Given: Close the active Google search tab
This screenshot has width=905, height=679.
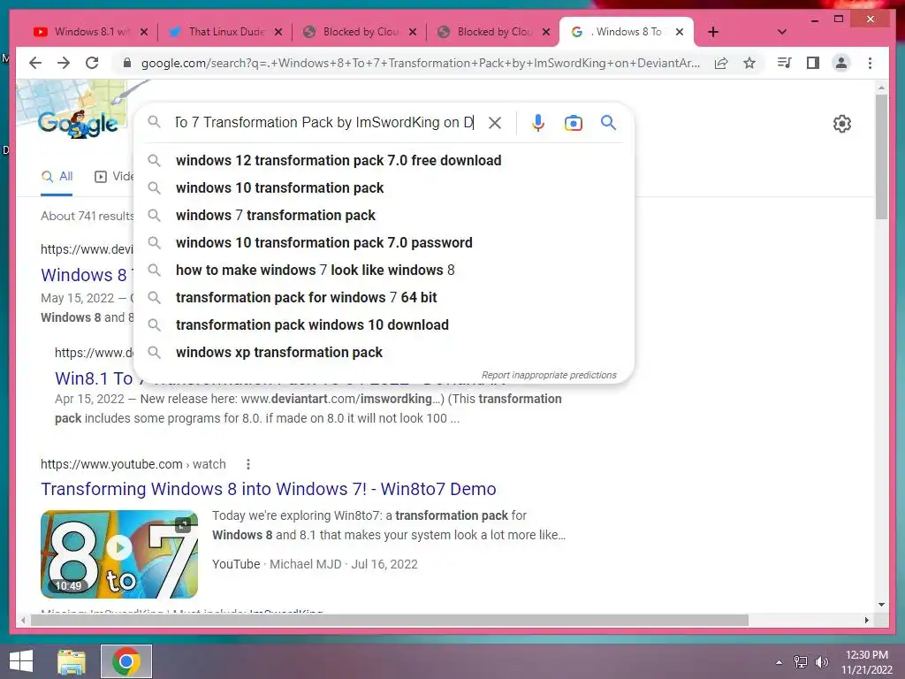Looking at the screenshot, I should (x=680, y=32).
